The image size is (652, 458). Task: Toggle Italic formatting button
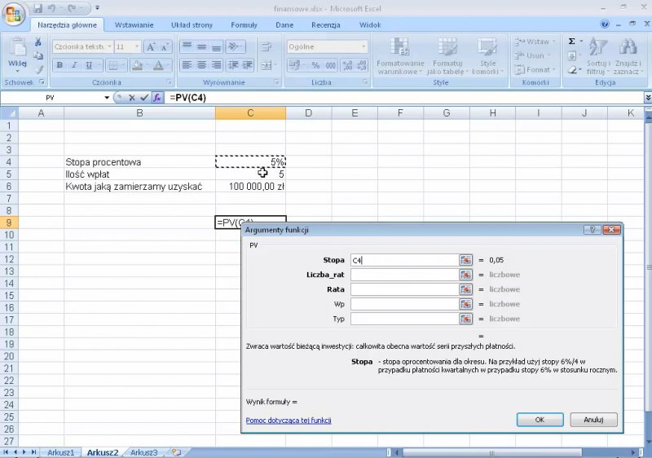(x=74, y=65)
